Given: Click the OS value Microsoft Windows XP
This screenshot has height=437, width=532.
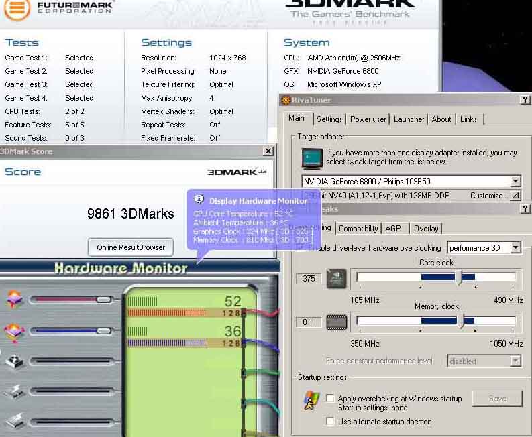Looking at the screenshot, I should click(x=344, y=84).
